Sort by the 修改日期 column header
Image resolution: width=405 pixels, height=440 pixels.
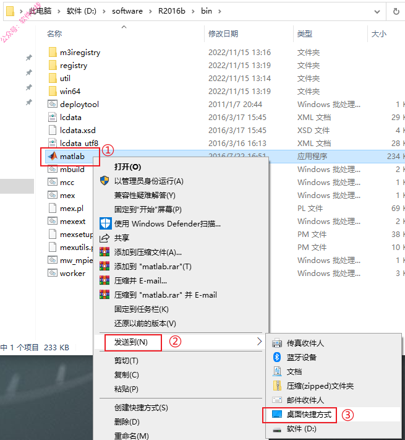pos(223,33)
